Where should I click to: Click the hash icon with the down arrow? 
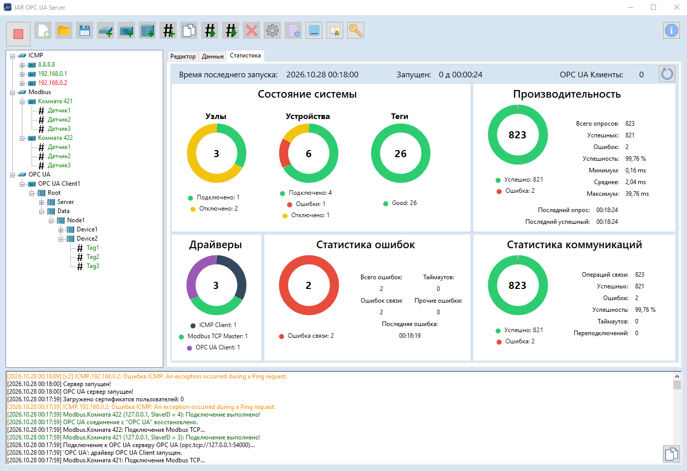pos(231,31)
